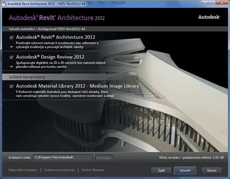
Task: Click Vytvořit rozmístění breadcrumb text
Action: coord(22,29)
